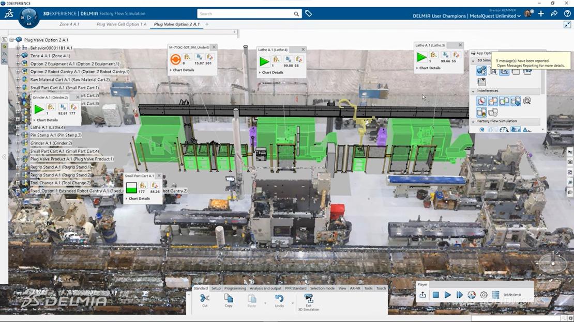
Task: Open the Player settings gear icon
Action: pyautogui.click(x=484, y=295)
